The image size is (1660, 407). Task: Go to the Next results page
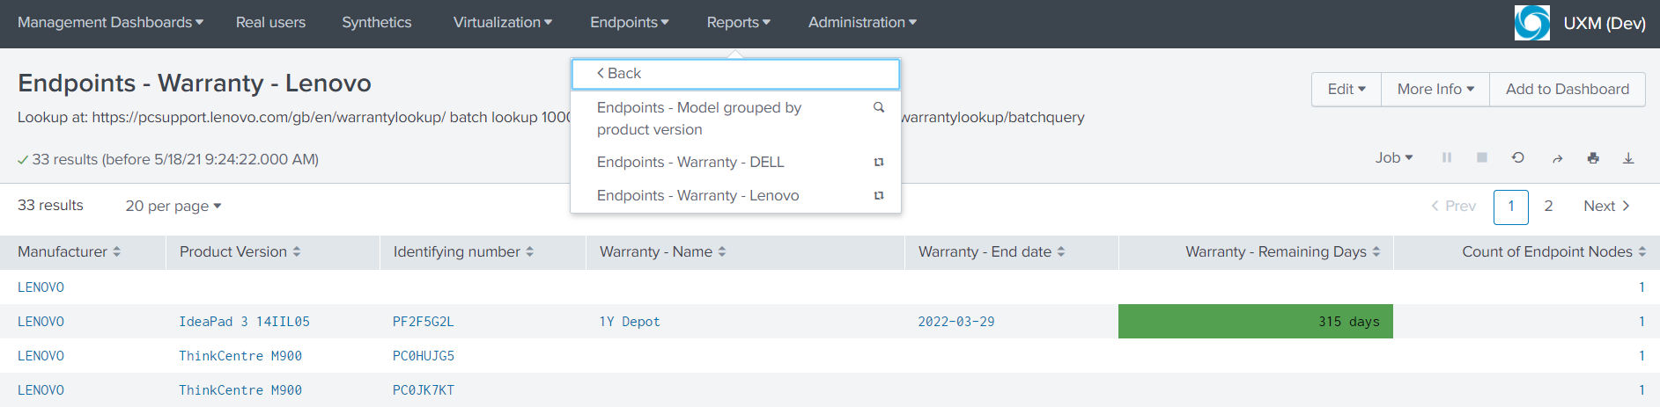(x=1606, y=206)
